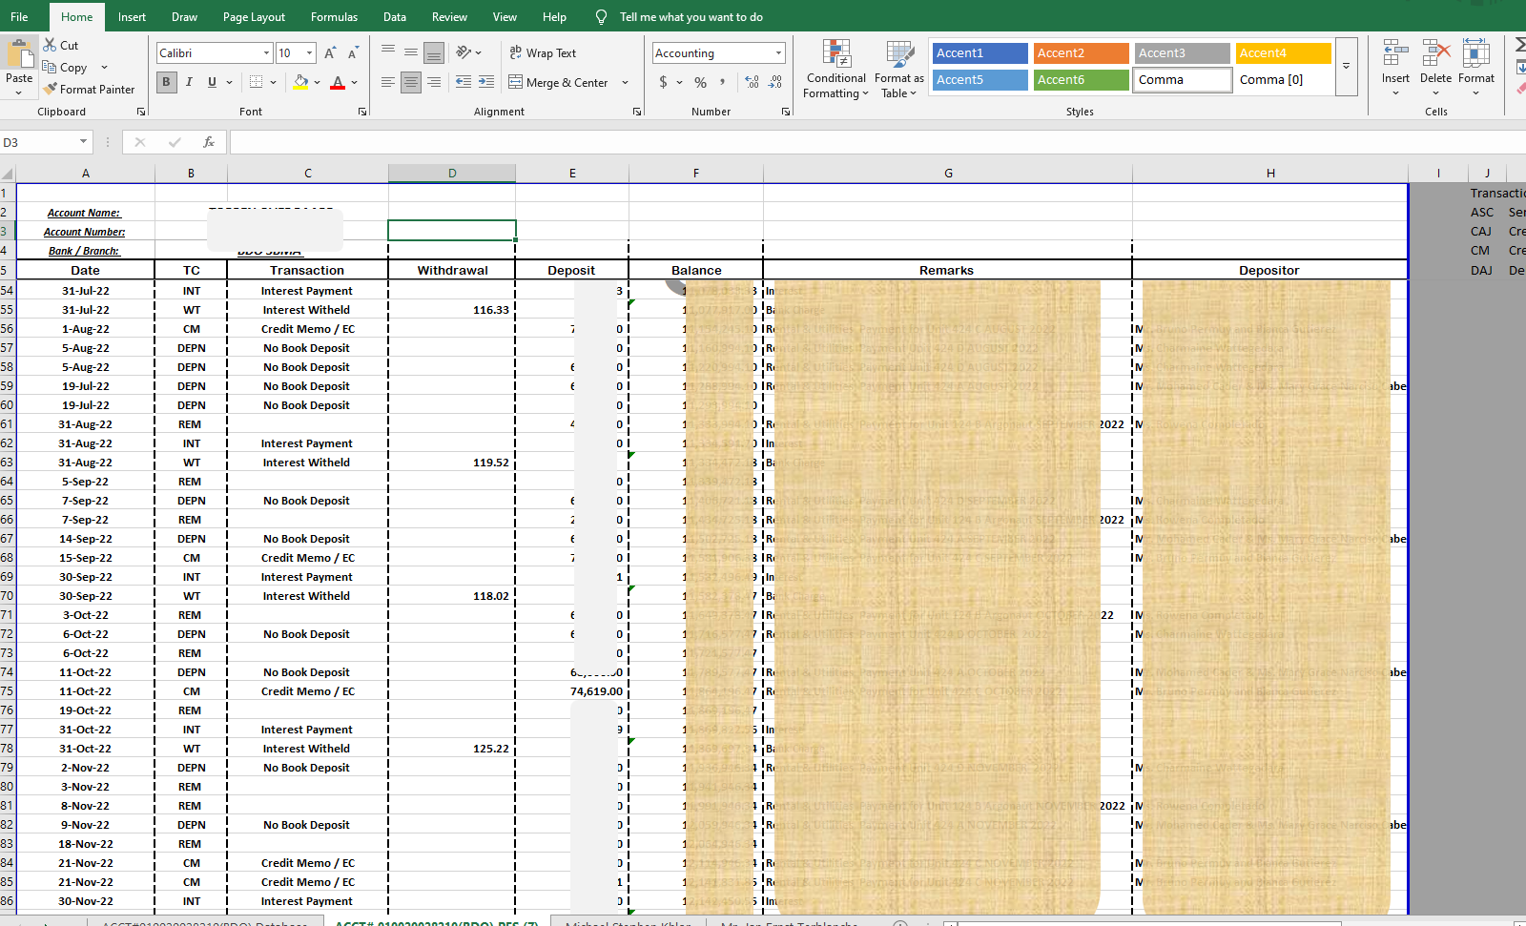The image size is (1526, 926).
Task: Expand the Paste options arrow
Action: tap(18, 93)
